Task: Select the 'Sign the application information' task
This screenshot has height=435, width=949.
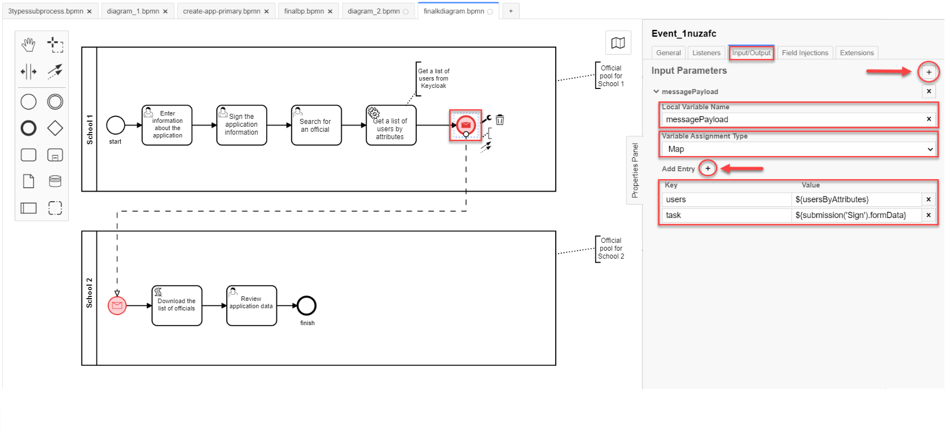Action: click(x=241, y=125)
